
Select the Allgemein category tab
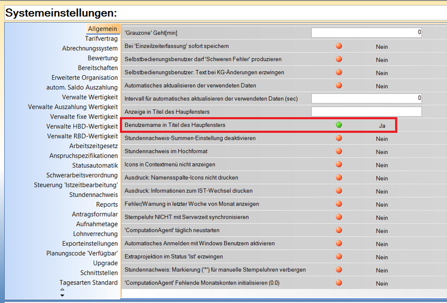(x=102, y=28)
